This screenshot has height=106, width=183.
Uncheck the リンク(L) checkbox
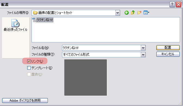(29, 61)
